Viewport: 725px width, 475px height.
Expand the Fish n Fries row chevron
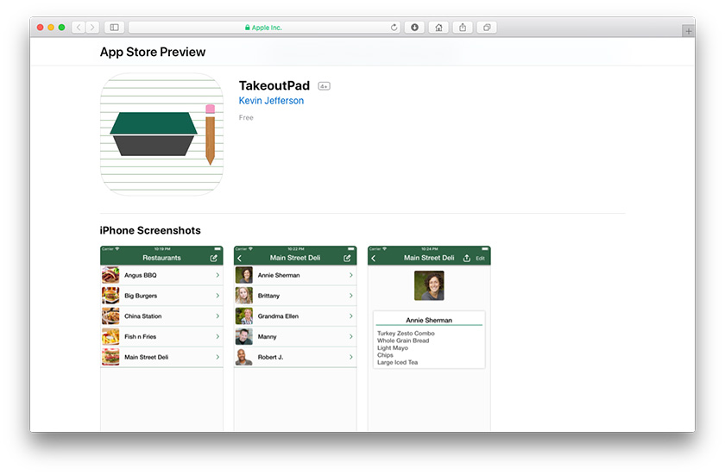(x=217, y=336)
